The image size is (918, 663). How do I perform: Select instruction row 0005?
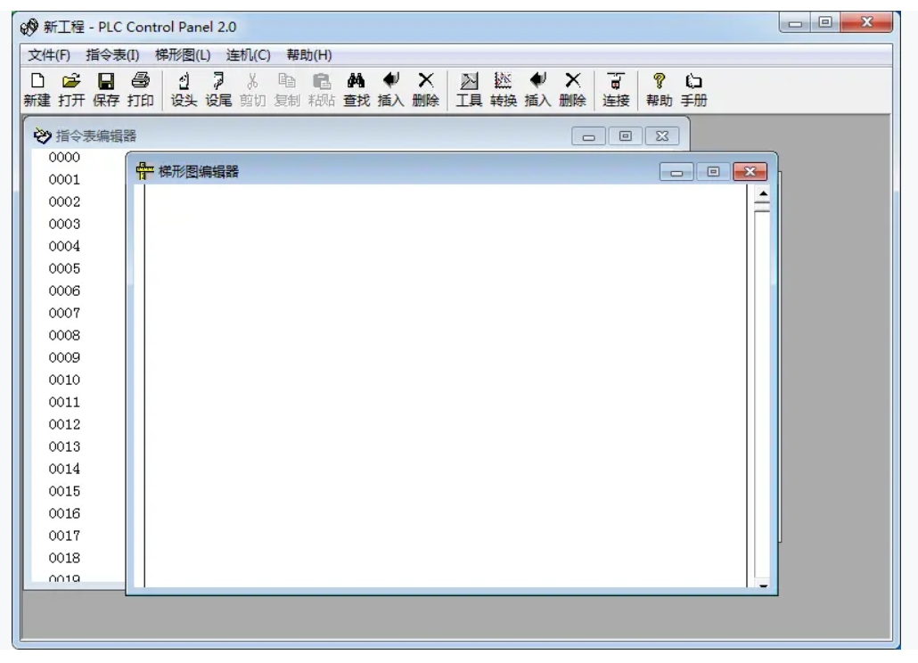tap(64, 268)
